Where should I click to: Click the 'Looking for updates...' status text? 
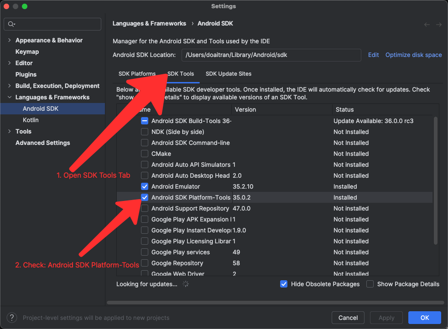pos(146,284)
